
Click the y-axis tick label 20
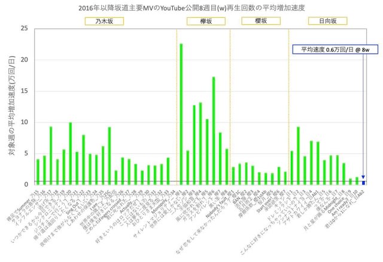25,60
